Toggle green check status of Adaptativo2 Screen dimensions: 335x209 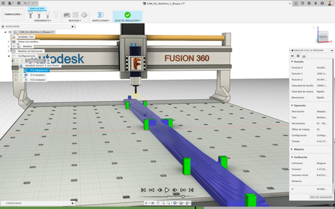click(x=21, y=70)
